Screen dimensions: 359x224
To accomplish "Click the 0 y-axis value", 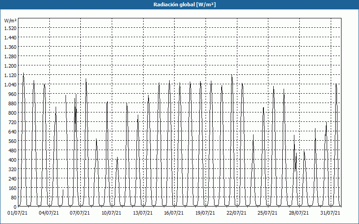I will pos(15,207).
